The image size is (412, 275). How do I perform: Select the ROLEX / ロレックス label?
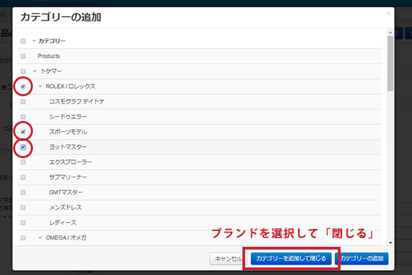71,87
